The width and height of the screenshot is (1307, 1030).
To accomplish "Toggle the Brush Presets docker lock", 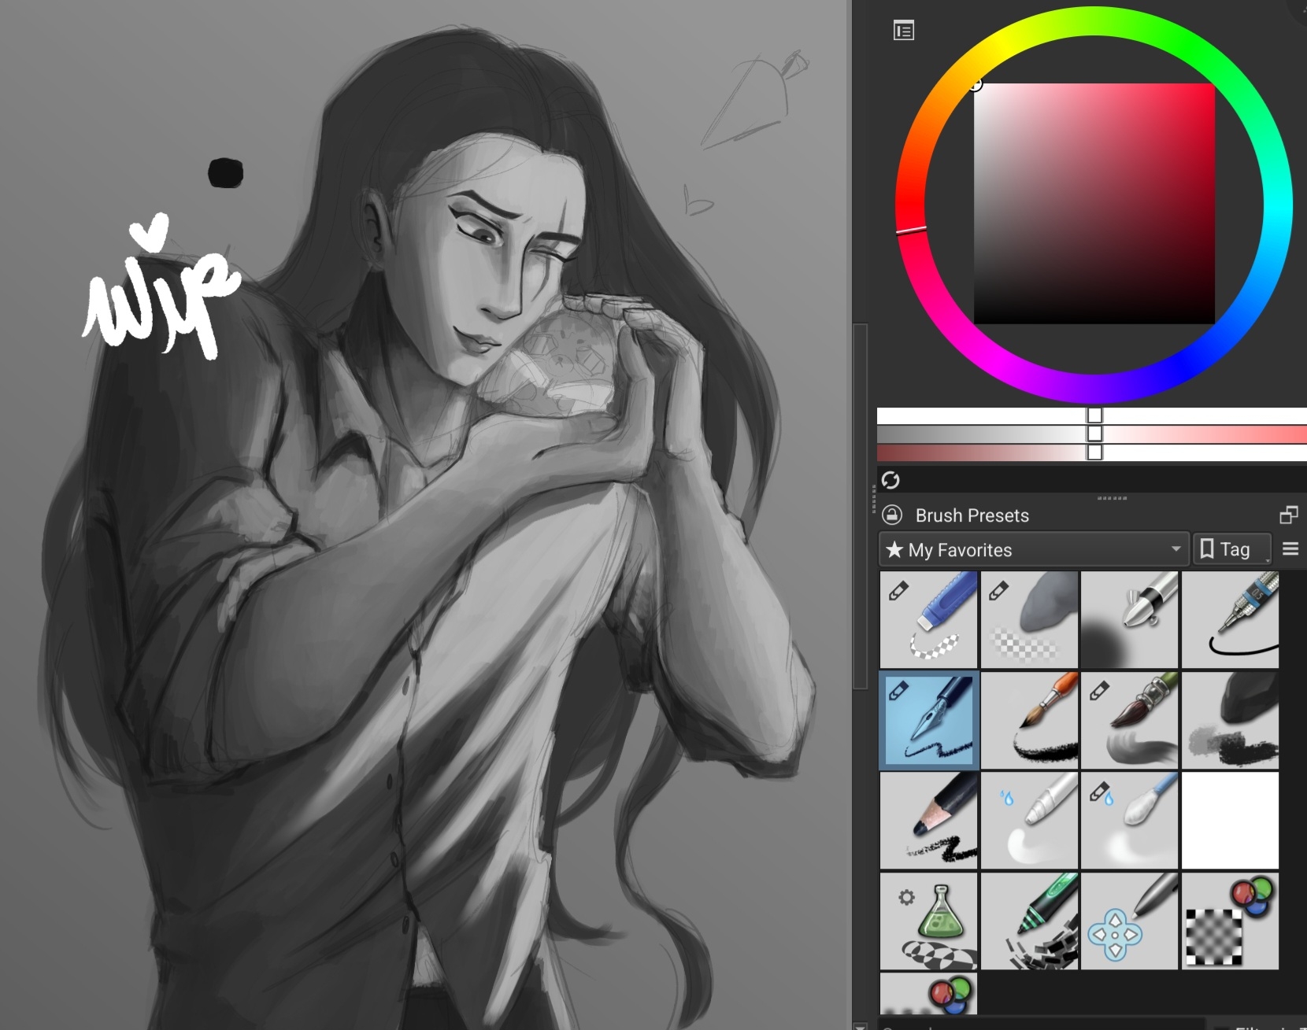I will pos(892,515).
